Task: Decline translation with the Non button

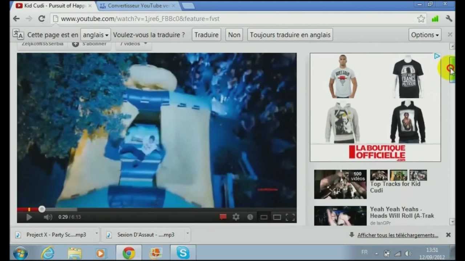Action: (234, 35)
